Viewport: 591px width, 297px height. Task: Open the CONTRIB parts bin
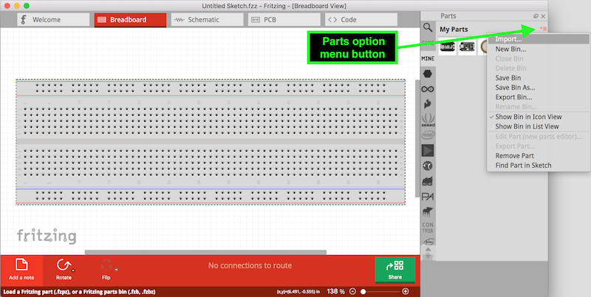(428, 228)
